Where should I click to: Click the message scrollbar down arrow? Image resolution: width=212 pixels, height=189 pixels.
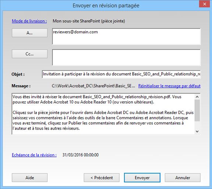pyautogui.click(x=197, y=131)
